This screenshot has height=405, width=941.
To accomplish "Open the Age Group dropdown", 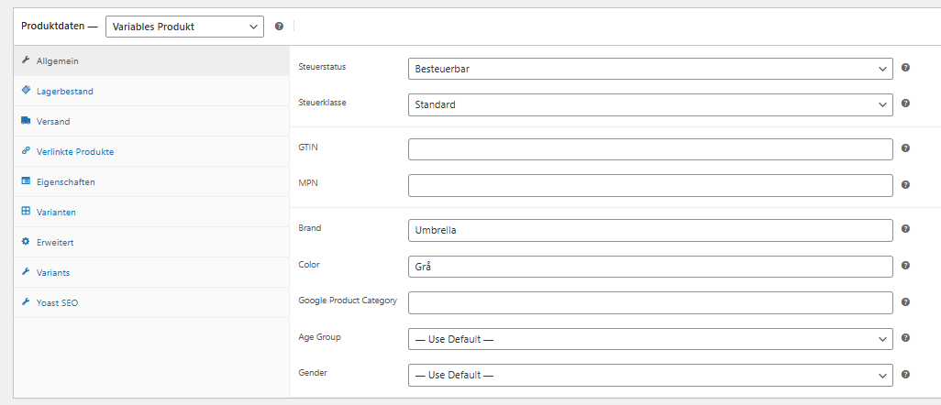I will [x=650, y=339].
